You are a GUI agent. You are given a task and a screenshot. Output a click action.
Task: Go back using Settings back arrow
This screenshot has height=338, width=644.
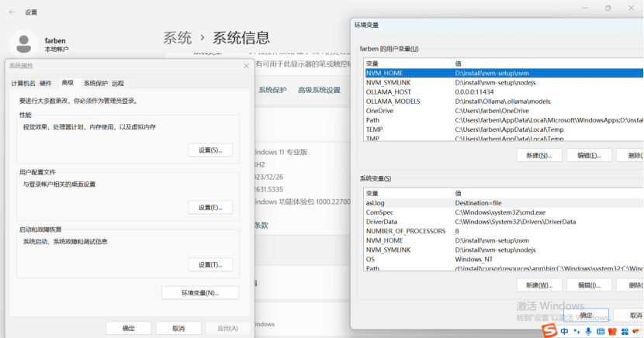pos(12,12)
